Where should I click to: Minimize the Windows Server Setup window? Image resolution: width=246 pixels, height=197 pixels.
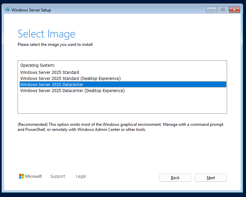pos(212,10)
